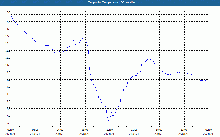This screenshot has width=220, height=137.
Task: Pick the 7,0 y-axis value
Action: coord(8,116)
